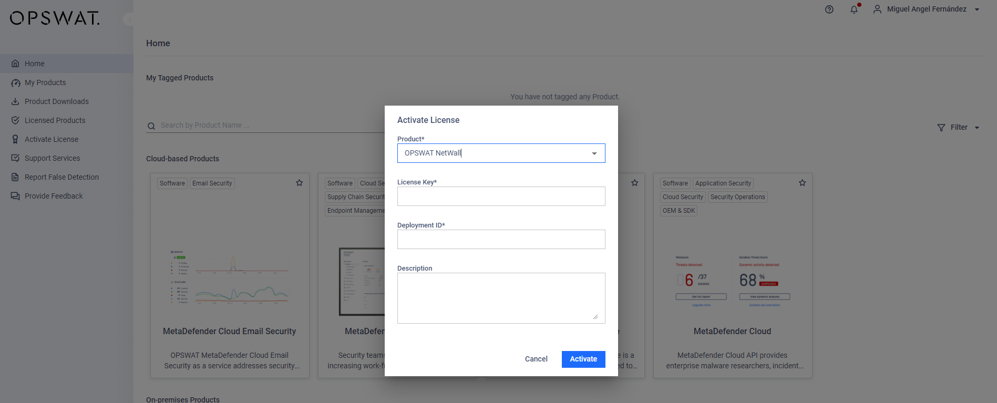Click the Description resize grip
This screenshot has height=403, width=997.
click(595, 316)
